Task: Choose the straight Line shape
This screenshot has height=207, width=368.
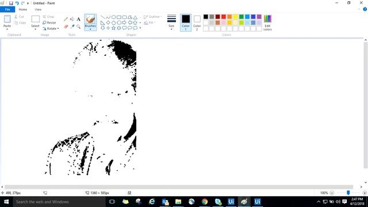Action: tap(102, 17)
